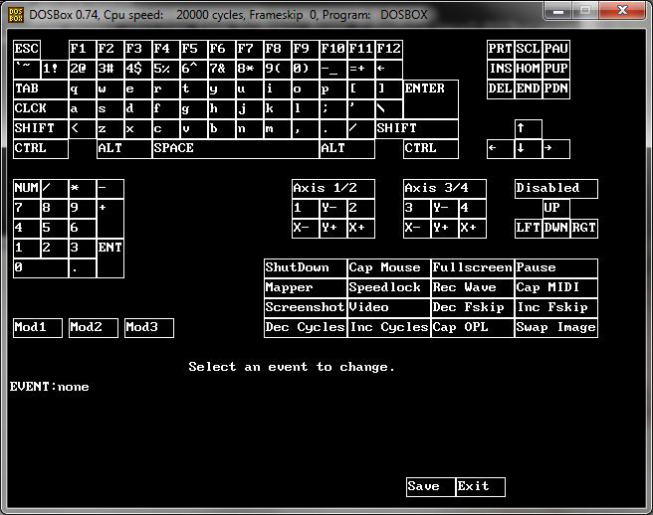Select the 5% number key
The width and height of the screenshot is (653, 515).
click(x=166, y=69)
